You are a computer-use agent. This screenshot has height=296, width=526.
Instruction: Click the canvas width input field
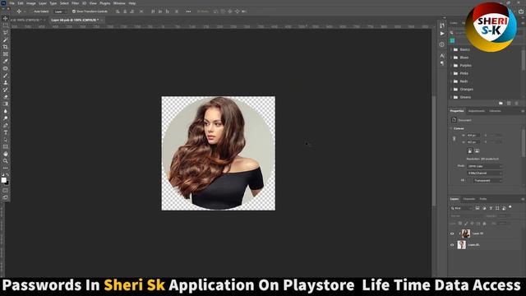473,135
